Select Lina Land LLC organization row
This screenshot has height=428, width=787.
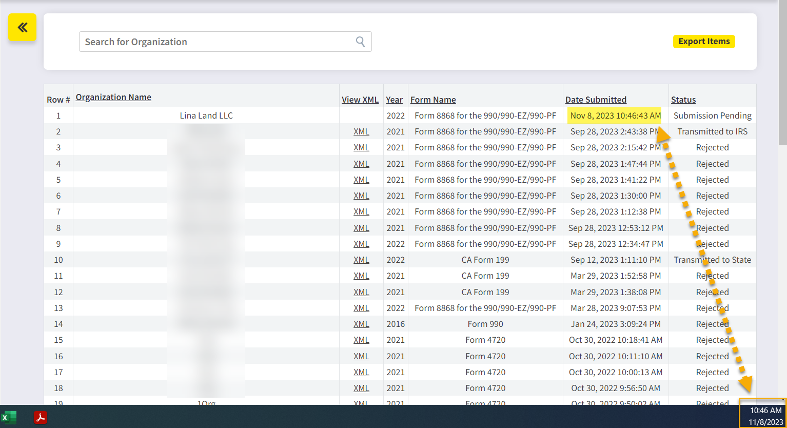pyautogui.click(x=206, y=115)
